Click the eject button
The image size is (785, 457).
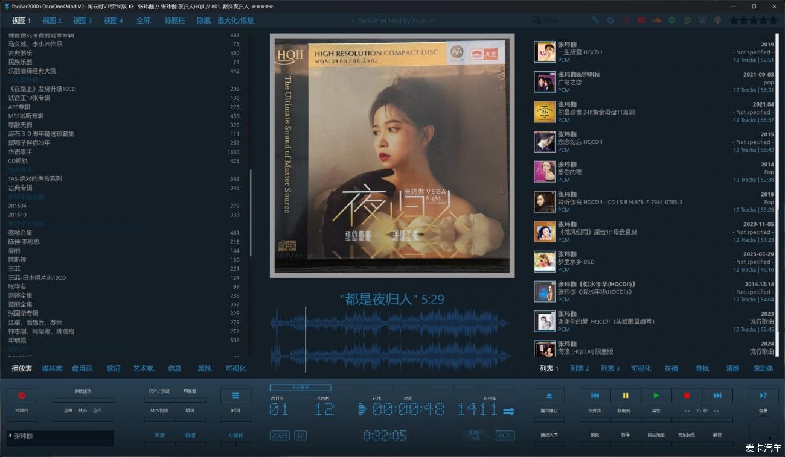tap(549, 396)
